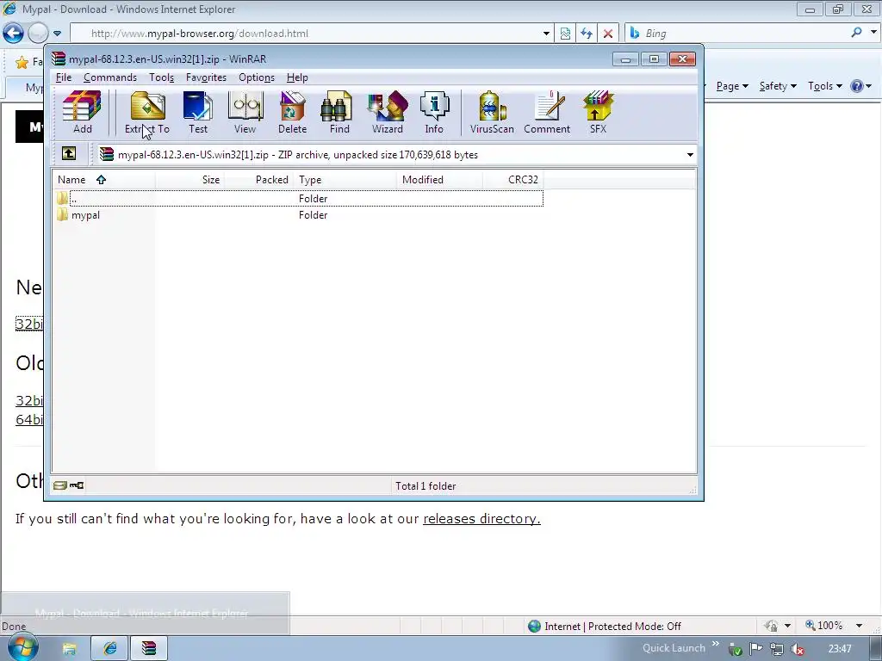Click the volume muted tray icon

click(x=797, y=649)
